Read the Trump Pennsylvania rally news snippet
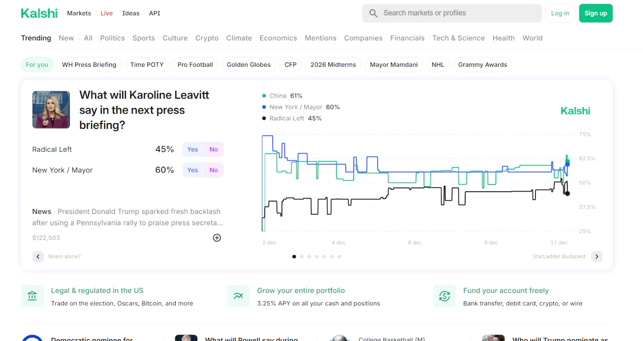 128,217
